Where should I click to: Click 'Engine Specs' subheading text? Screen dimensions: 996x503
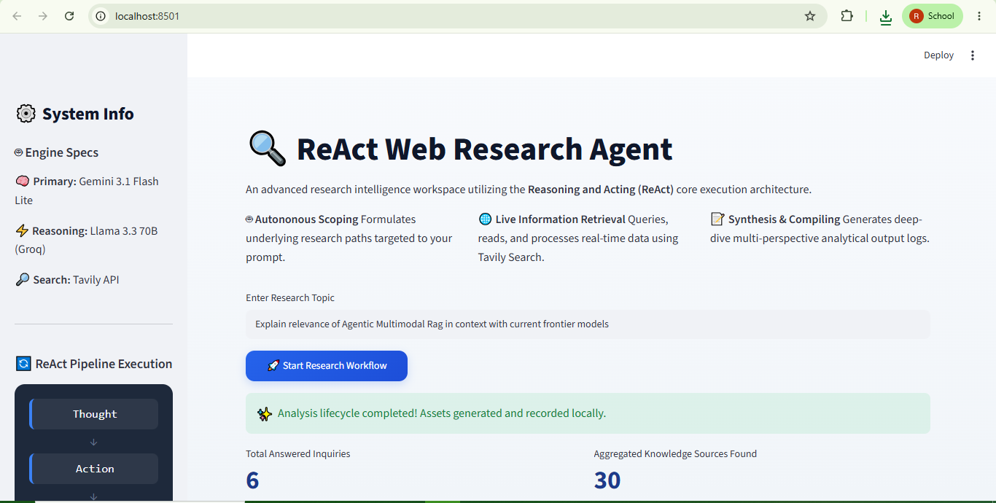click(x=62, y=152)
